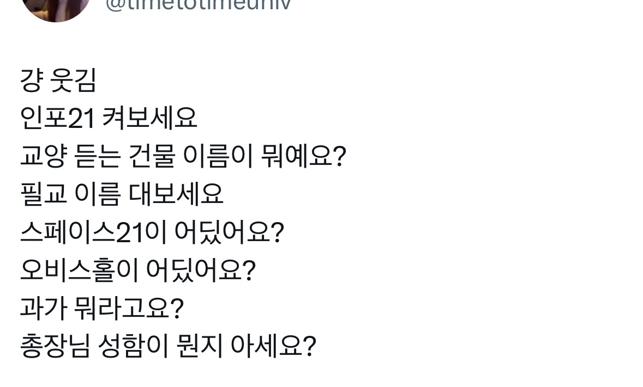Image resolution: width=643 pixels, height=387 pixels.
Task: Click the word '켜보세요' in second line
Action: pos(149,118)
